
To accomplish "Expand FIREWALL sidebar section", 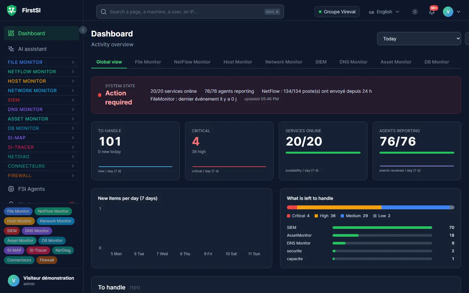I will 41,175.
